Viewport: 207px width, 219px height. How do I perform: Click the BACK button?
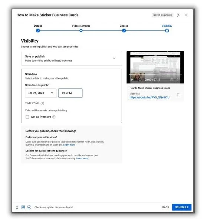pos(166,207)
